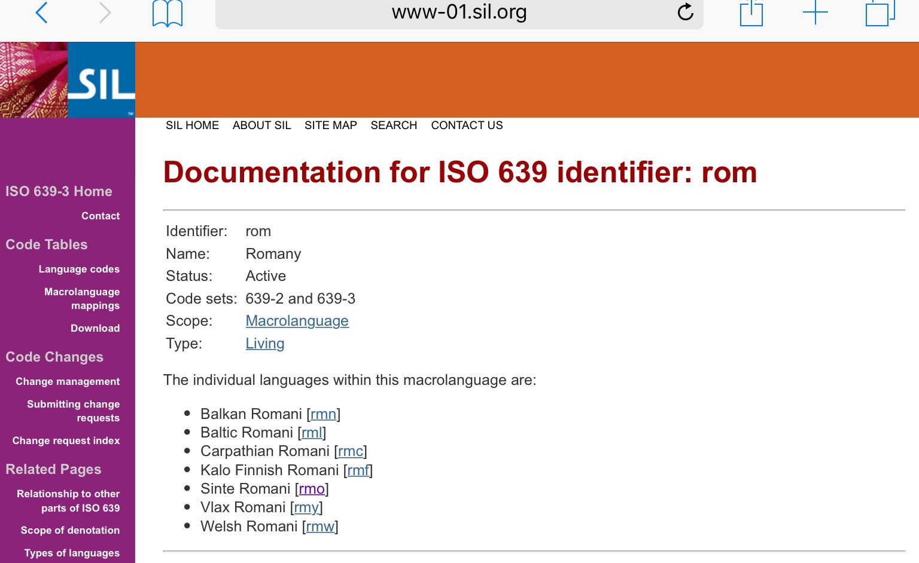Reload the page with refresh icon

(685, 12)
